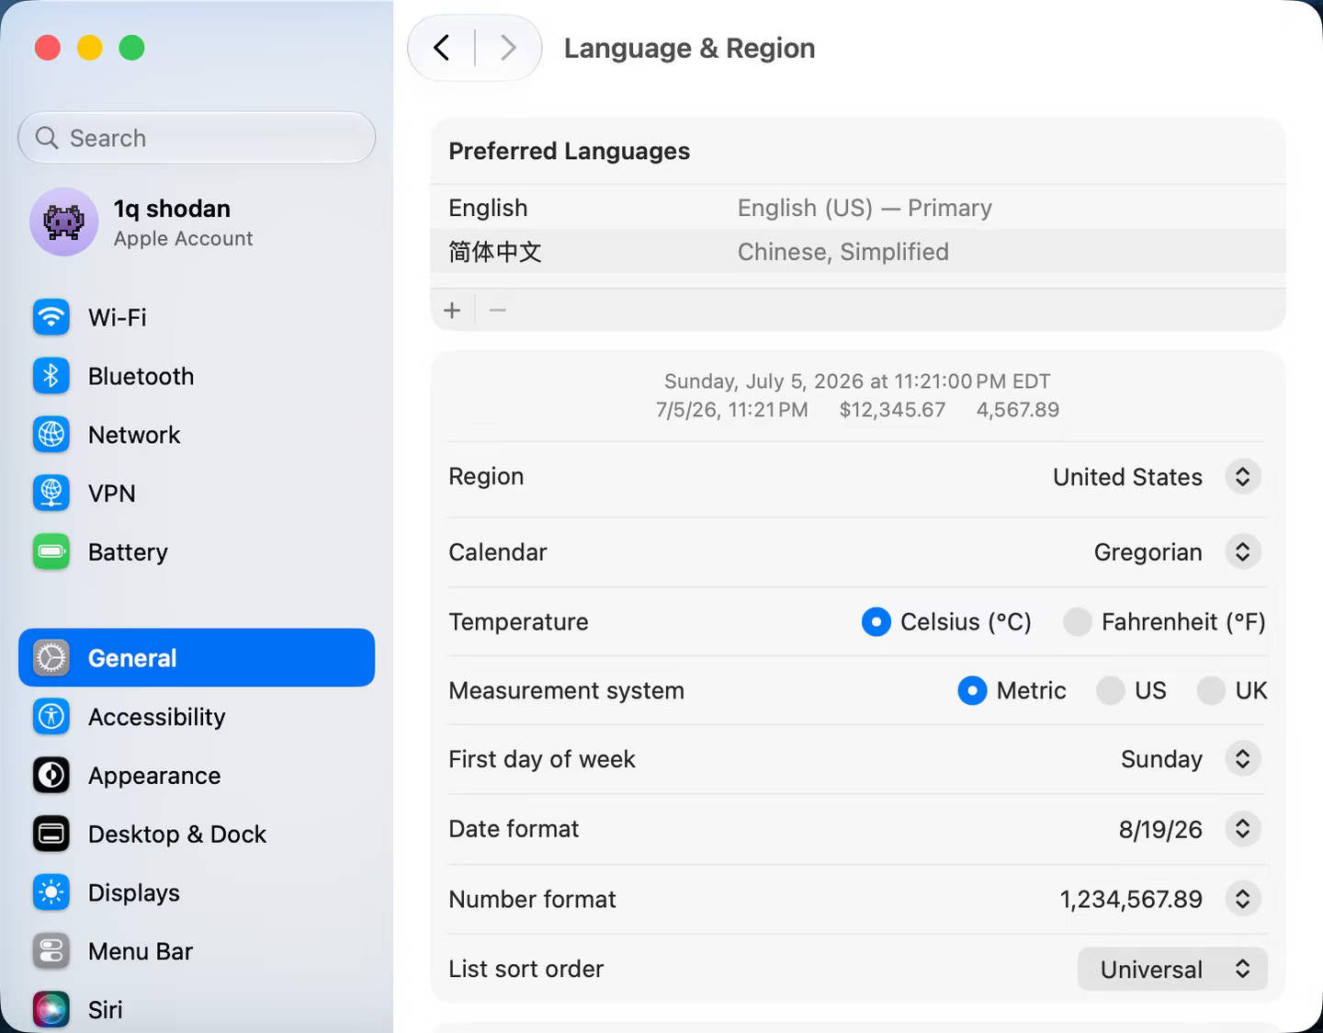Open the Battery icon in sidebar
This screenshot has height=1033, width=1323.
(x=51, y=551)
